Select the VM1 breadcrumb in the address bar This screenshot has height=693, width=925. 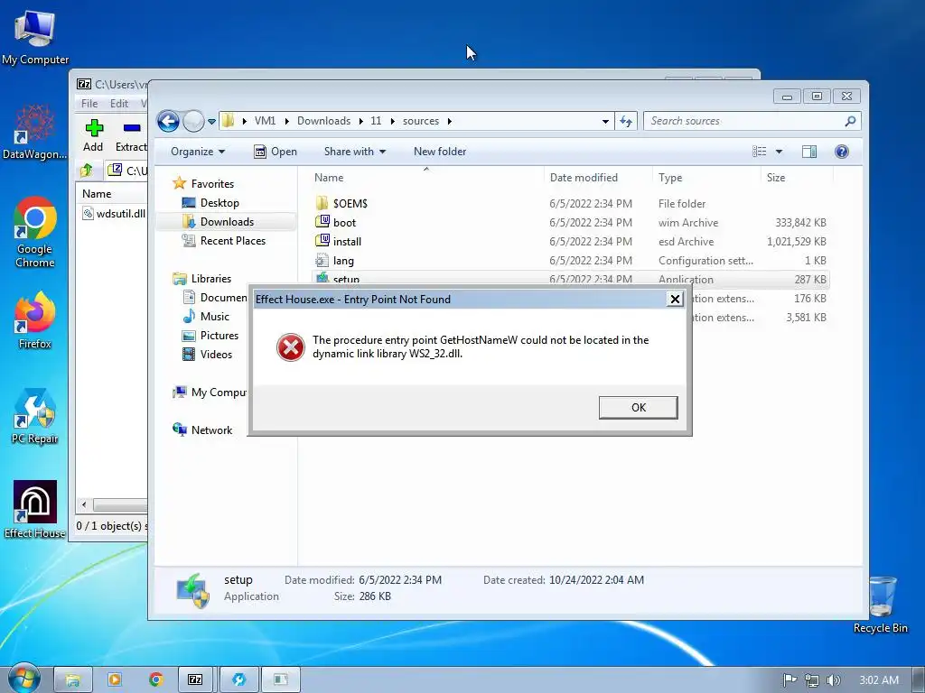coord(265,121)
